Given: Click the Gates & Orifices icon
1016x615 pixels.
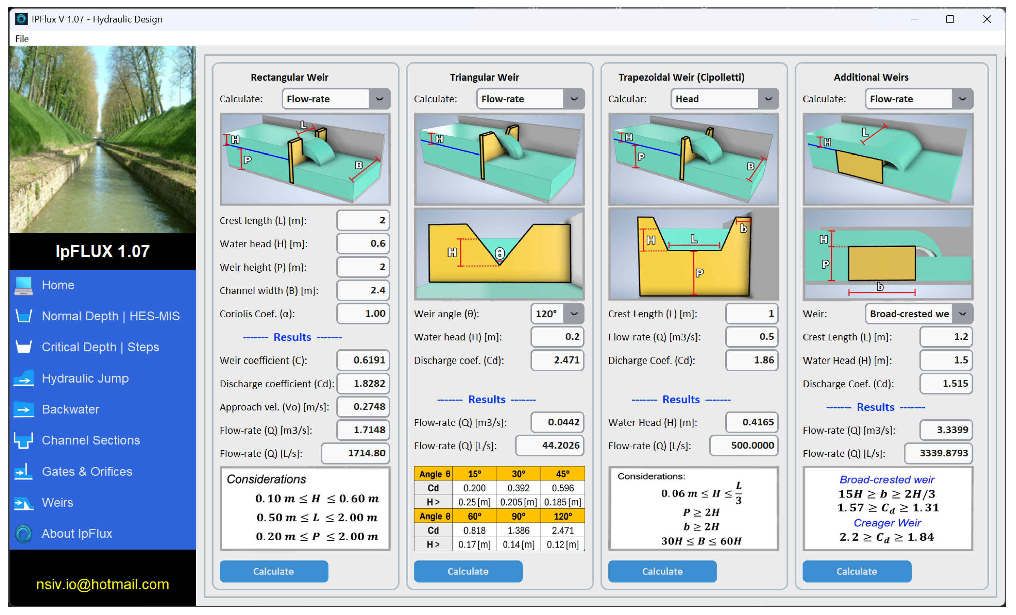Looking at the screenshot, I should (x=23, y=472).
